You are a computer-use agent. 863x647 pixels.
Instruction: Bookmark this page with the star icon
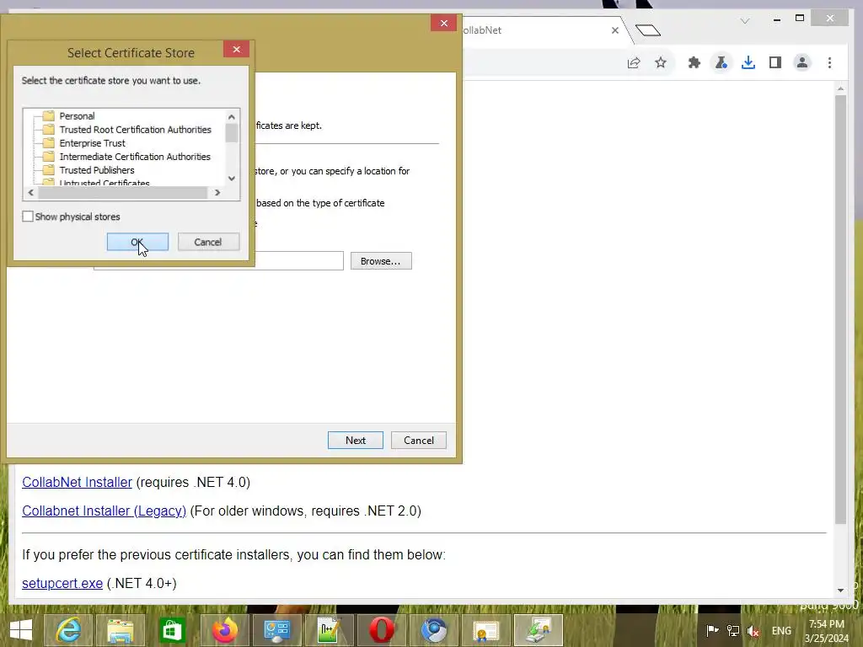click(x=661, y=62)
